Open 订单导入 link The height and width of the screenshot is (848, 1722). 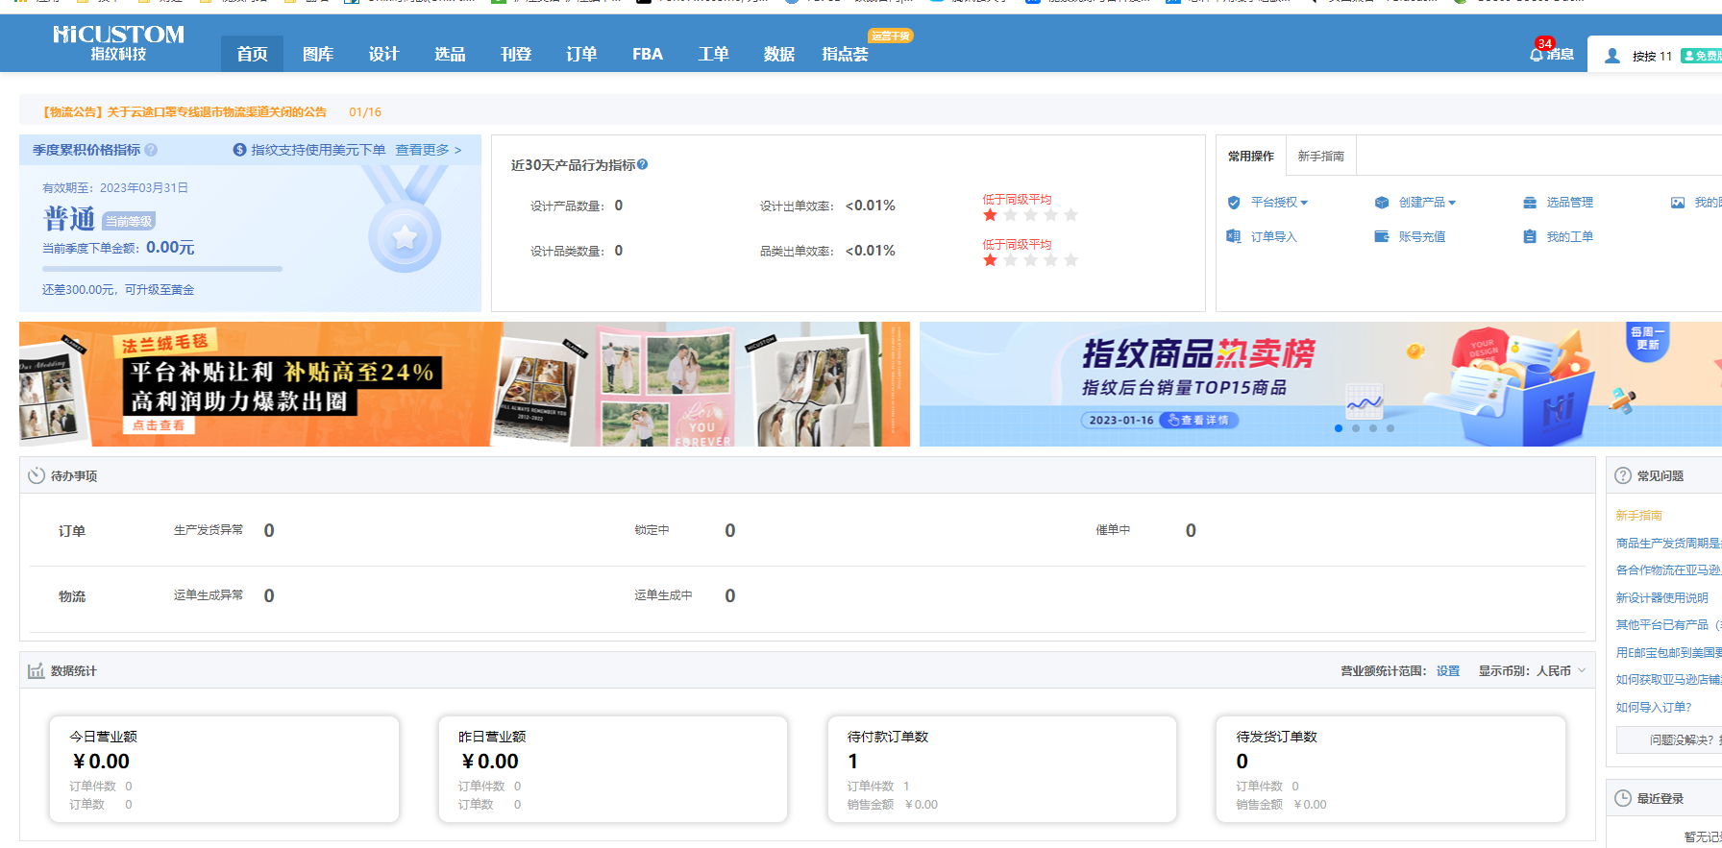(x=1274, y=237)
